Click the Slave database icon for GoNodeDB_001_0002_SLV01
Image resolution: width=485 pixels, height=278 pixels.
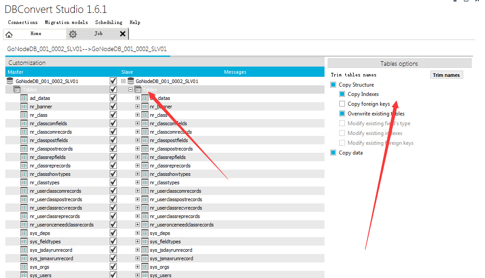tap(131, 81)
